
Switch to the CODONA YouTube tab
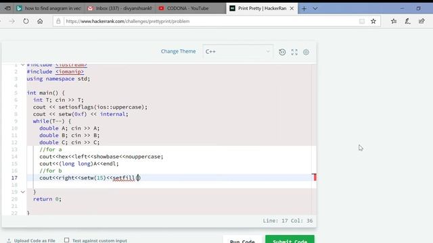[191, 8]
